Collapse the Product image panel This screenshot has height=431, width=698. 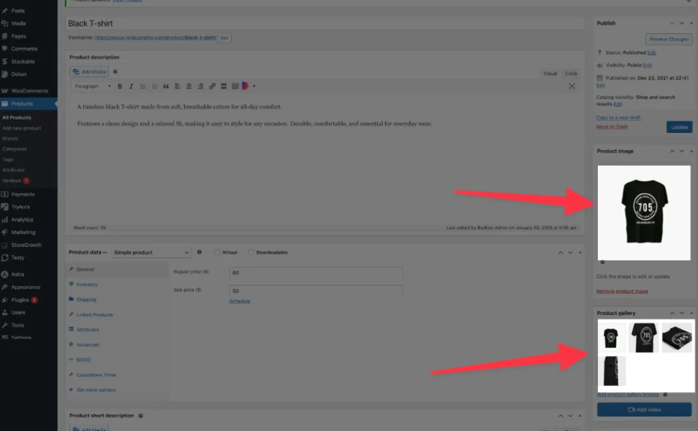[x=691, y=151]
